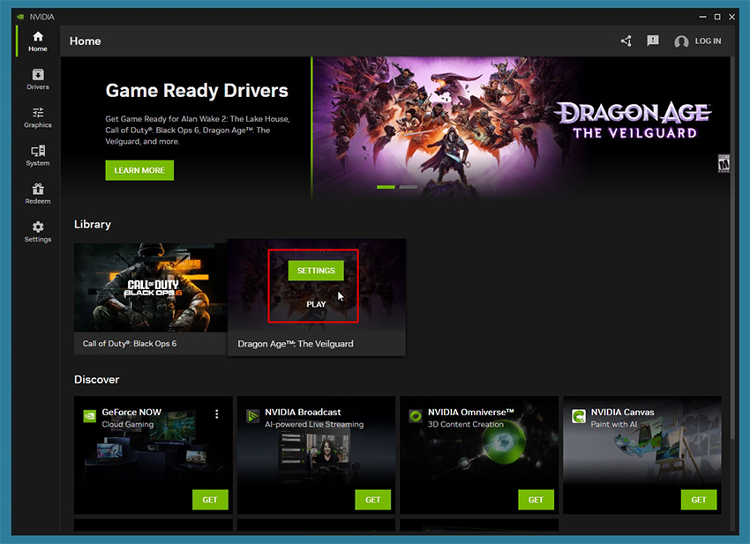Click the NVIDIA Omniverse app icon

(416, 416)
